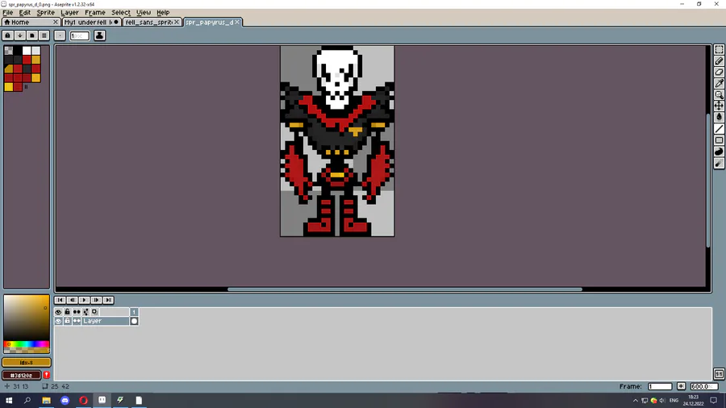Close the fell_sans_sprite tab
The height and width of the screenshot is (408, 726).
[177, 22]
